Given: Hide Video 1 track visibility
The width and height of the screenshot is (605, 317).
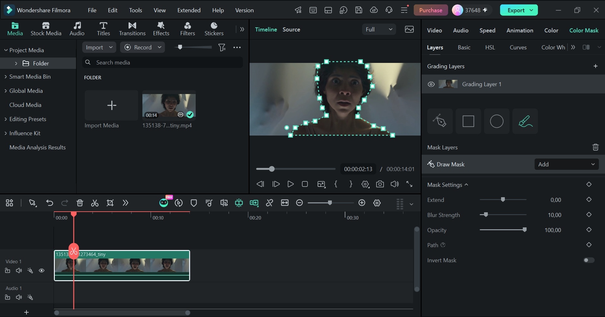Looking at the screenshot, I should tap(42, 271).
